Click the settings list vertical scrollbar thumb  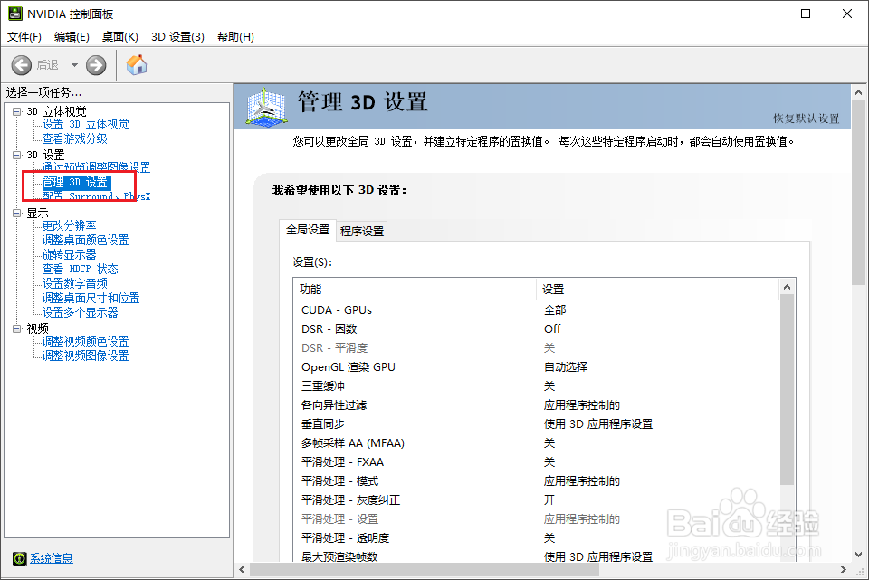787,390
